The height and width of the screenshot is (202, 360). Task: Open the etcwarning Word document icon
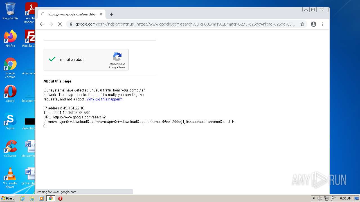tap(29, 149)
